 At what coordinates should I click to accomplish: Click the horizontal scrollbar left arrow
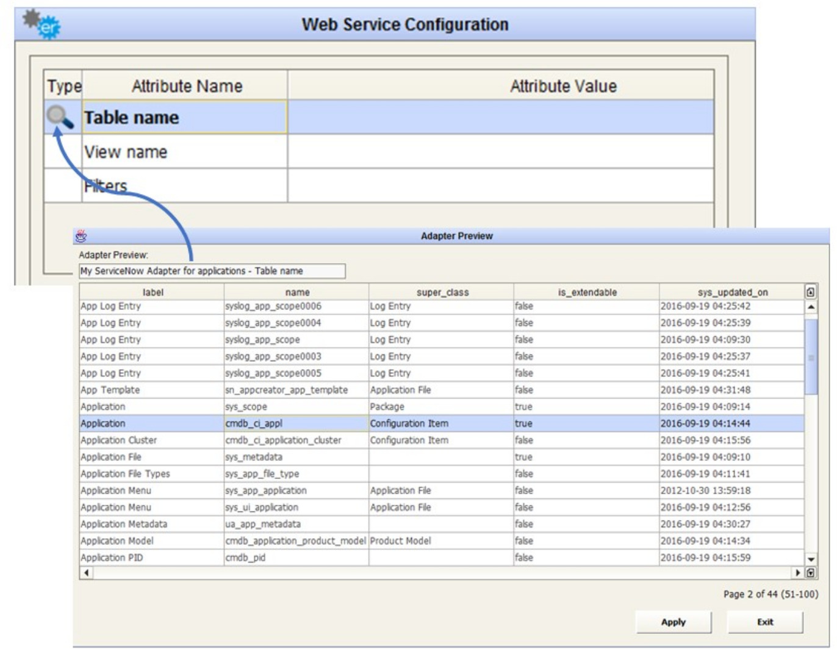pyautogui.click(x=86, y=573)
